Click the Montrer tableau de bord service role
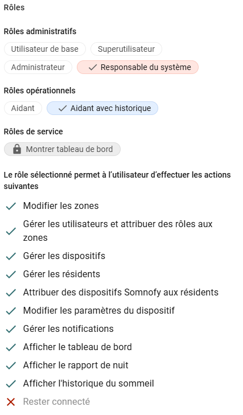 tap(62, 149)
